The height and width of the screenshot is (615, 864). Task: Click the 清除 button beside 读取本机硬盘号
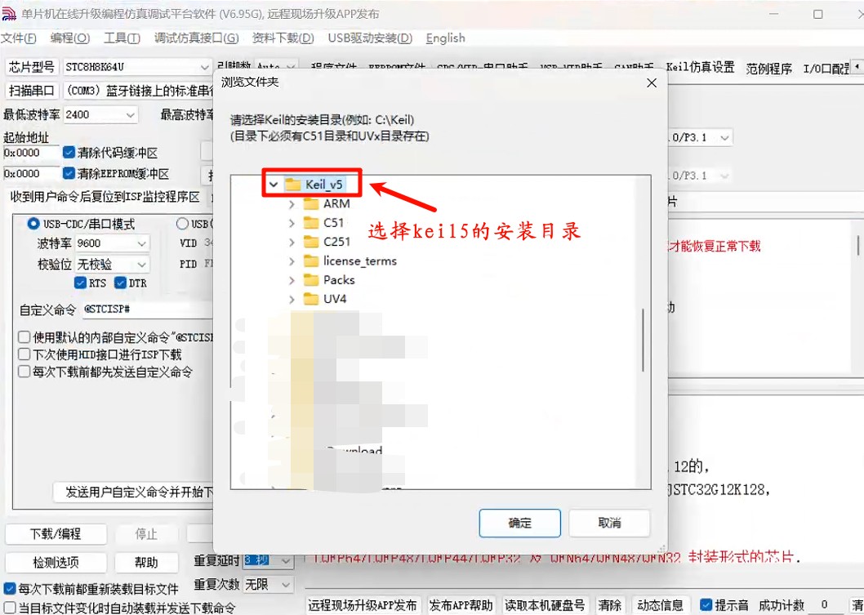[609, 605]
